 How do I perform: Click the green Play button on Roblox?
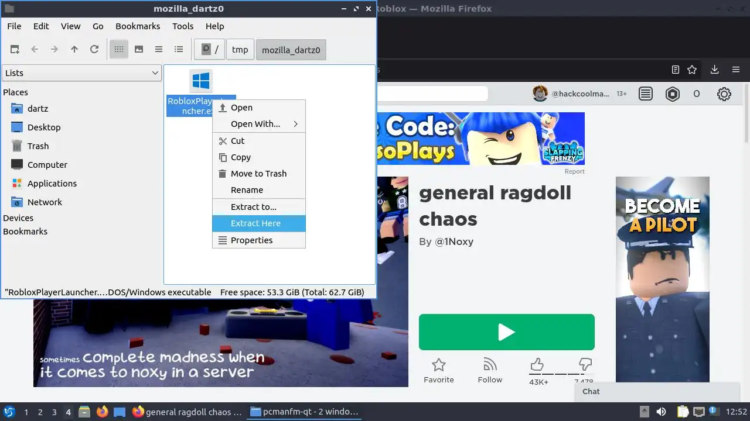(507, 332)
